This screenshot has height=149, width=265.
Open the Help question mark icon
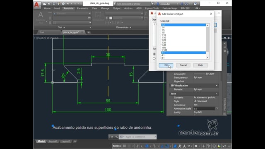pos(195,4)
